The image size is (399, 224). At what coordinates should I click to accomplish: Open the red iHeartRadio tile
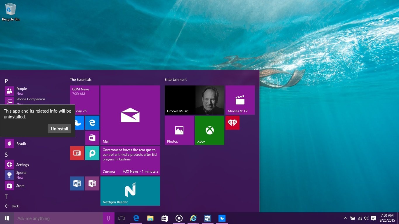coord(233,123)
